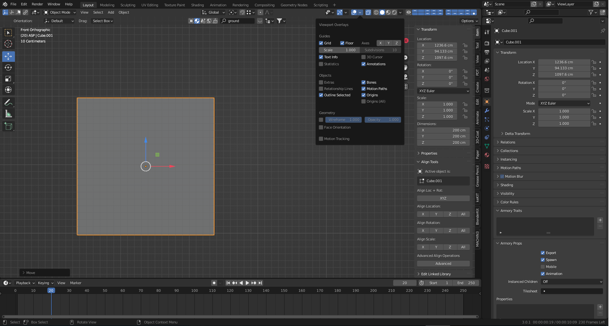This screenshot has width=609, height=326.
Task: Choose the Measure tool
Action: pos(8,114)
